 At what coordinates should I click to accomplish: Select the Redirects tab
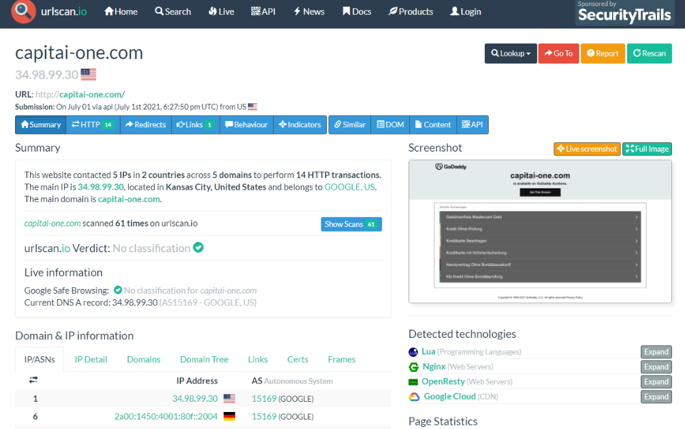(146, 124)
